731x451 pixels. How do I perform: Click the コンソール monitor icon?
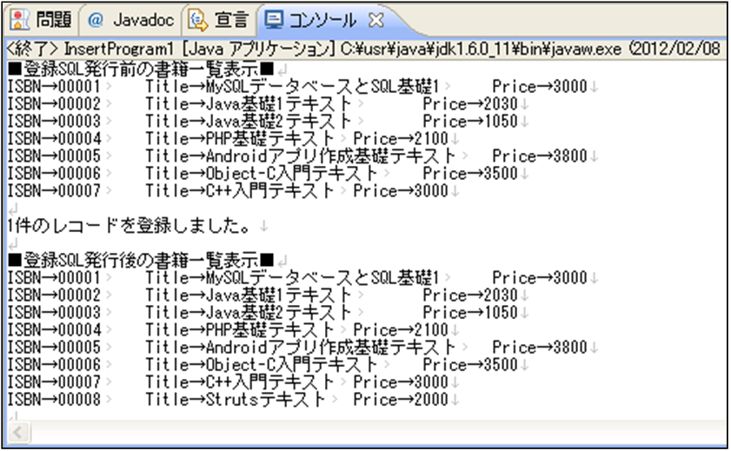click(274, 18)
